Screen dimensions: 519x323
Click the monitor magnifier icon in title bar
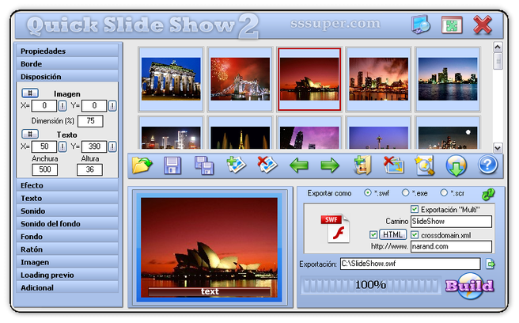[420, 25]
